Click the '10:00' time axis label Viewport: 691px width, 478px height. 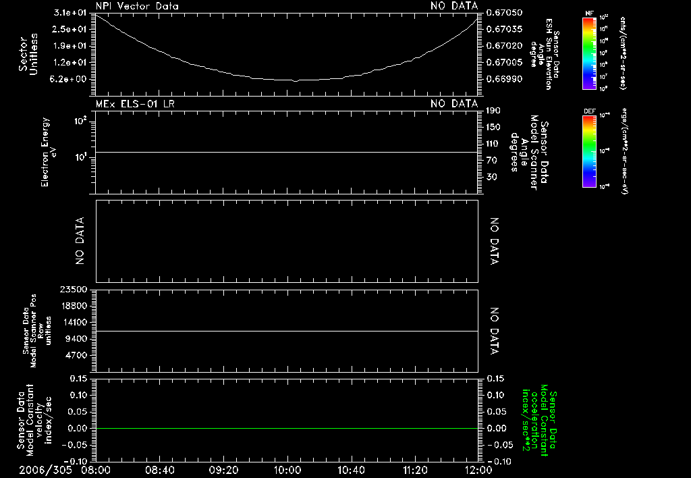287,470
